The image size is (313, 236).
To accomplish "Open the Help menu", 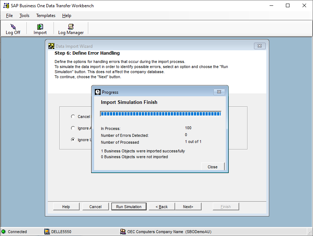I will [x=67, y=16].
